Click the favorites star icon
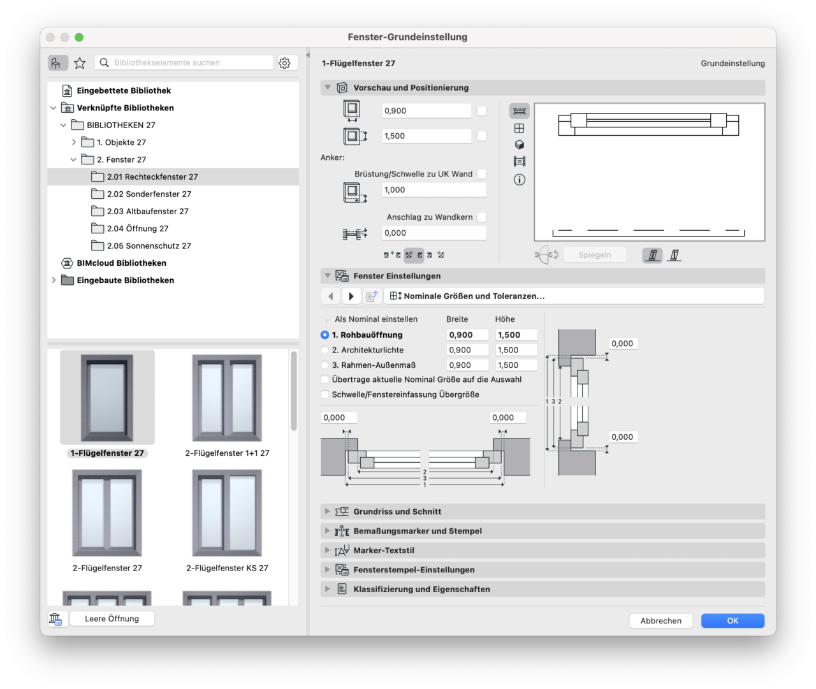This screenshot has width=816, height=689. (79, 62)
